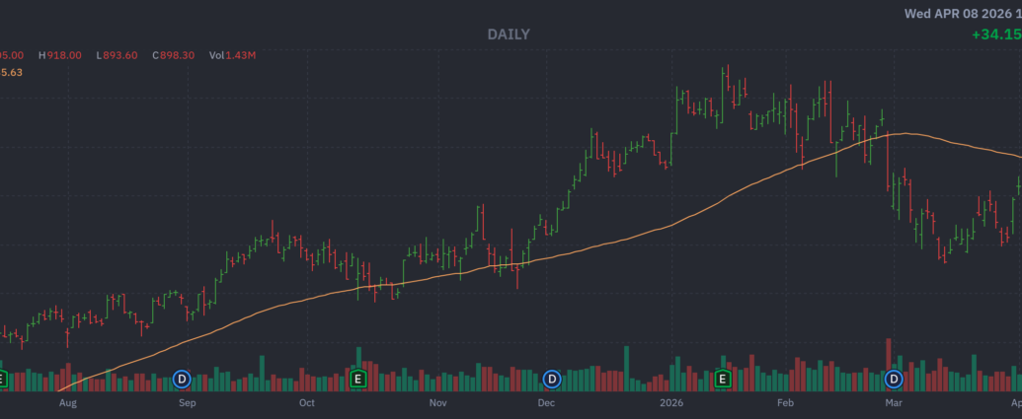Select the earnings E marker in January 2026

722,379
